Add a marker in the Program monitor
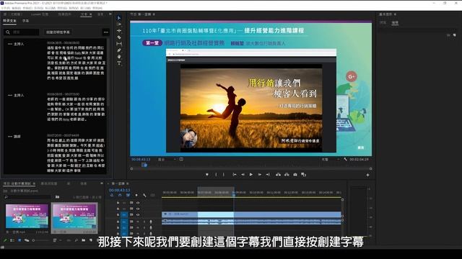This screenshot has width=462, height=259. click(x=207, y=175)
